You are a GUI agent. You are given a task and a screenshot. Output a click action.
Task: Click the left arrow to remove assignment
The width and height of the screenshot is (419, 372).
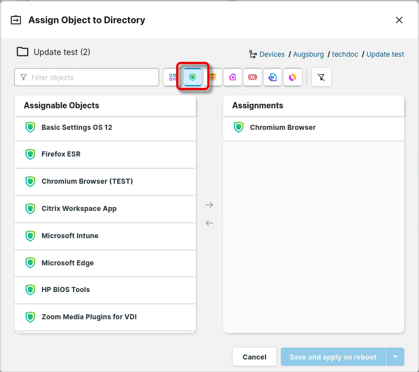click(x=209, y=223)
